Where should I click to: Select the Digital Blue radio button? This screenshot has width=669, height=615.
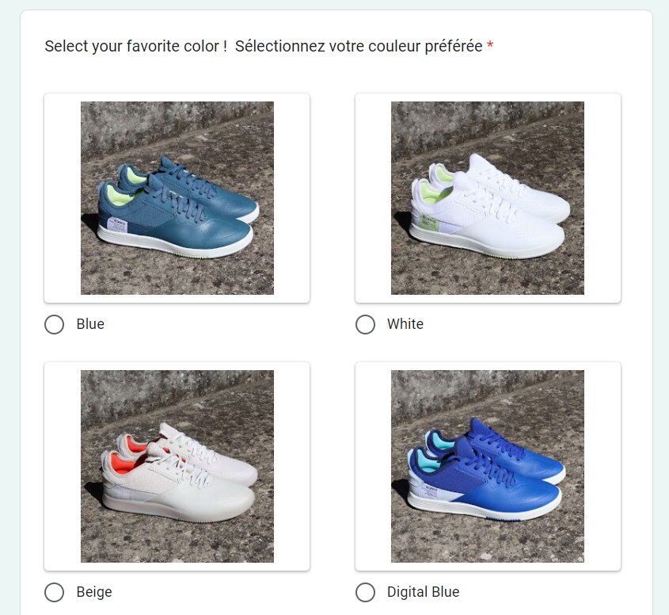tap(365, 592)
